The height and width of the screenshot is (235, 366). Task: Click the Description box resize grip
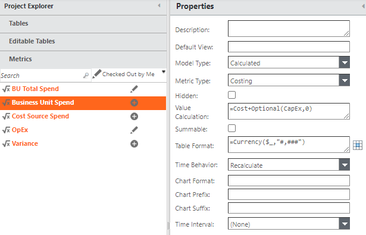click(x=346, y=33)
